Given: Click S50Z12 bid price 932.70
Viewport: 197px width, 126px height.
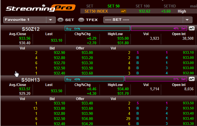Looking at the screenshot, I should (x=59, y=63).
